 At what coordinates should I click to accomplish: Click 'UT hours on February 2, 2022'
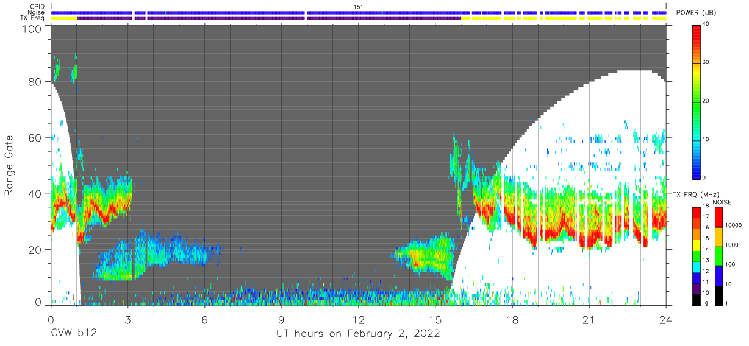pyautogui.click(x=359, y=333)
